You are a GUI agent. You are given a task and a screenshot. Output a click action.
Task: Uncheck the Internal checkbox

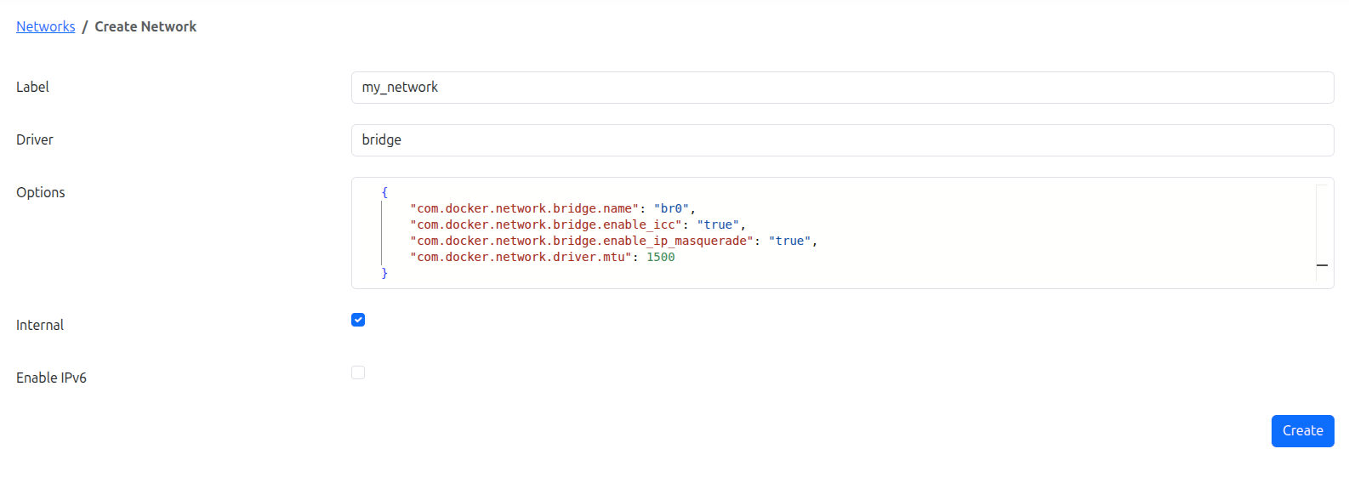point(358,320)
